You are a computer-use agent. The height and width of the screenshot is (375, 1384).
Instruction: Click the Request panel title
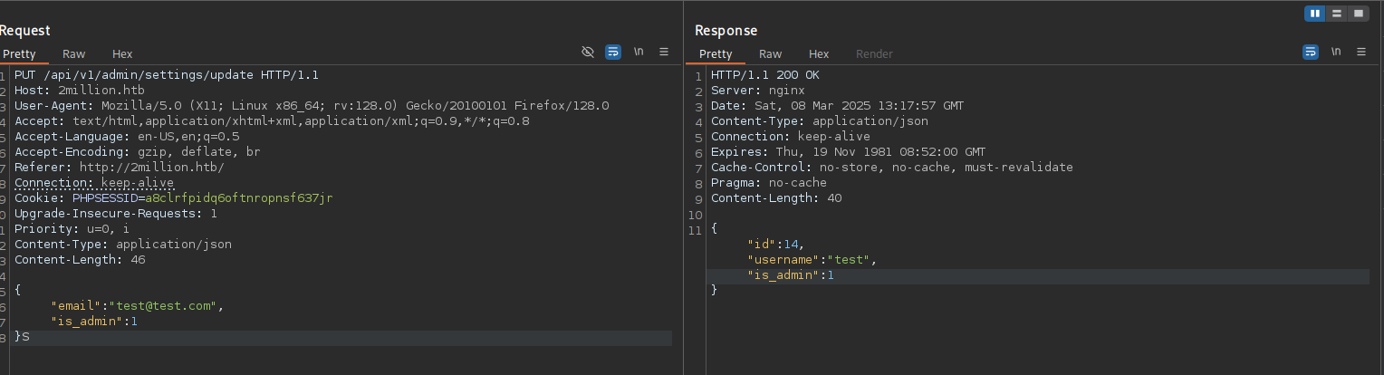pyautogui.click(x=25, y=31)
